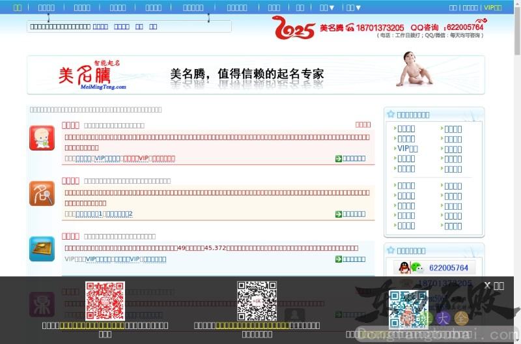521x344 pixels.
Task: Open the link ending in 2
Action: pos(119,214)
